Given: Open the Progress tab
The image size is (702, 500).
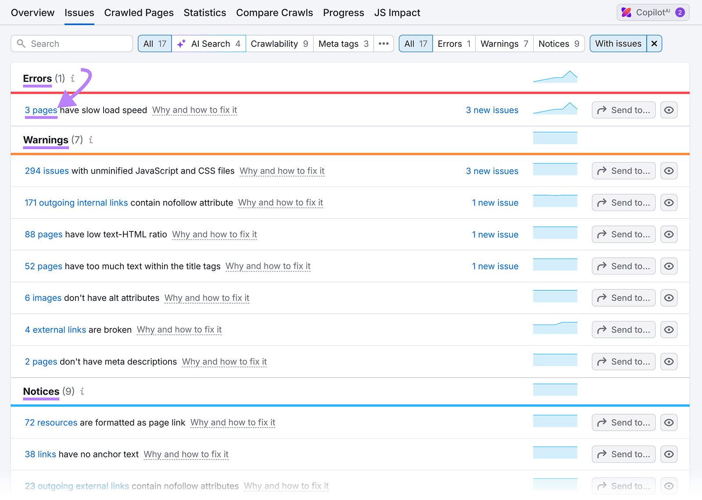Looking at the screenshot, I should pos(344,13).
